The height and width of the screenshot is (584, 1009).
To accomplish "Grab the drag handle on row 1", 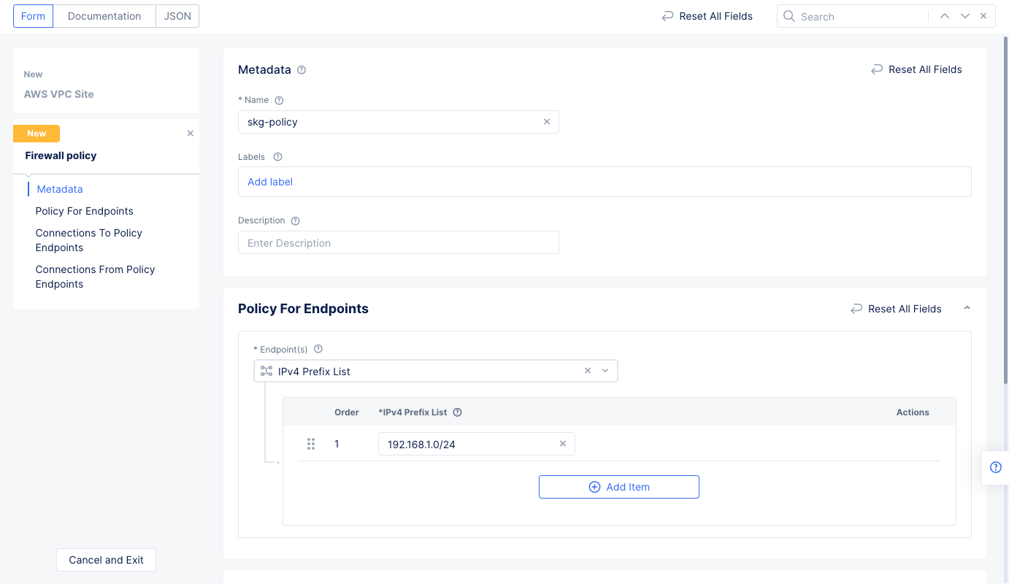I will (x=311, y=444).
